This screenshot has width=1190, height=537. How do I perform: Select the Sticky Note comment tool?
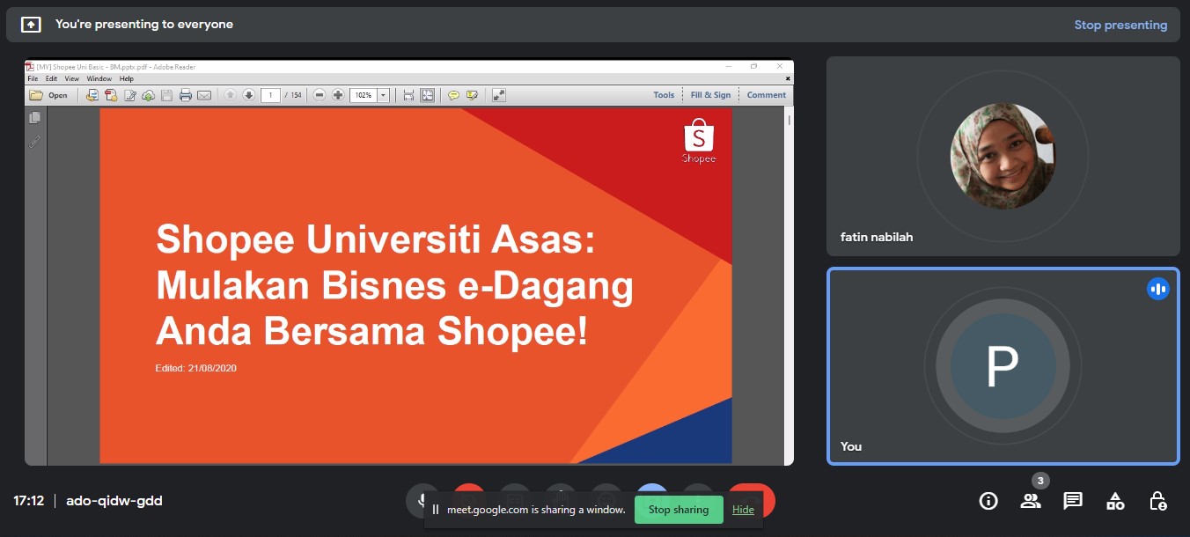(x=453, y=95)
